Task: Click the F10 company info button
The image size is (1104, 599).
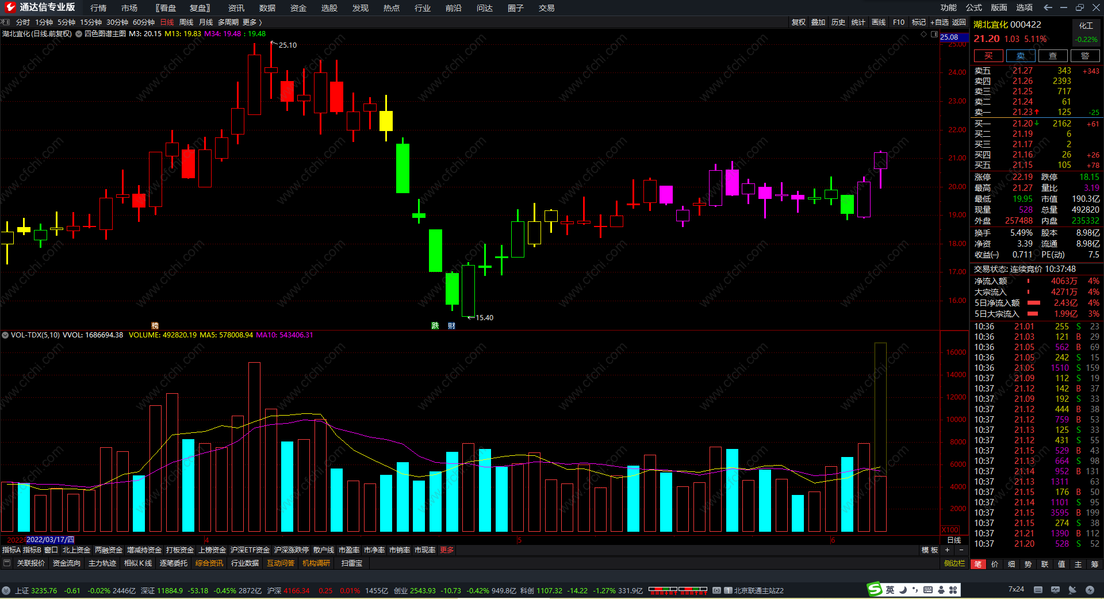Action: coord(899,22)
